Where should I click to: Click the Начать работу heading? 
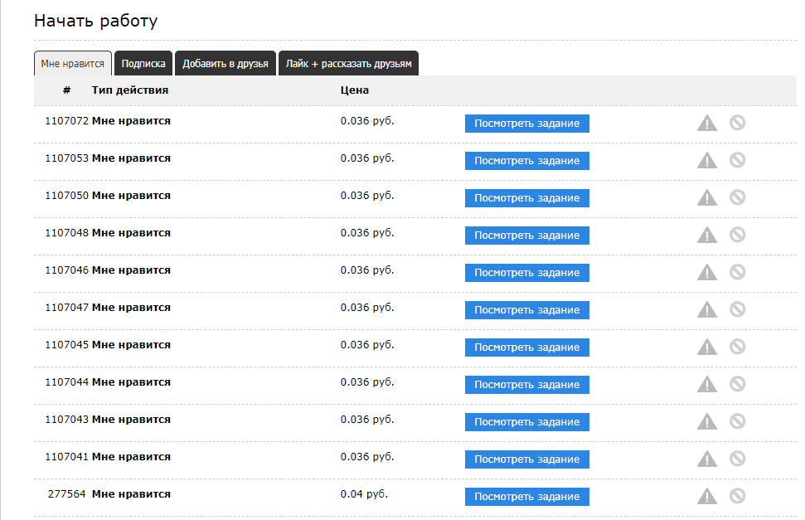coord(95,21)
